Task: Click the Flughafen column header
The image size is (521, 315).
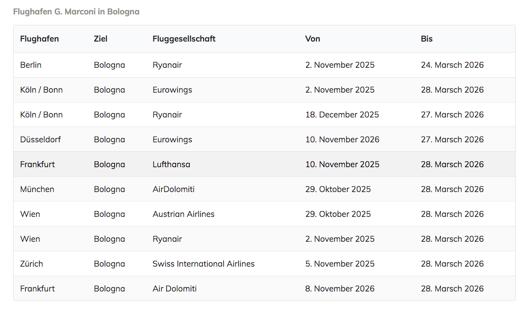Action: coord(39,39)
